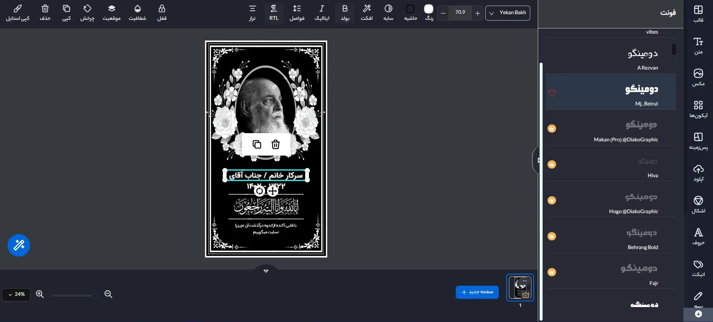Screen dimensions: 713x322
Task: Open the قالب templates panel
Action: point(698,14)
